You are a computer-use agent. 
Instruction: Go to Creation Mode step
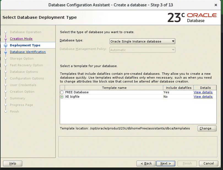pos(21,39)
